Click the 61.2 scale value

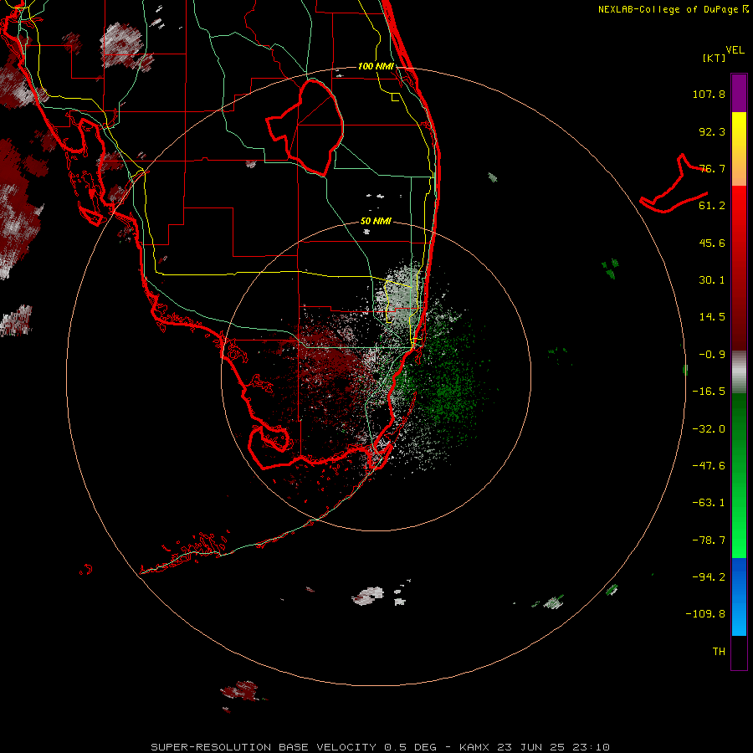[x=712, y=206]
